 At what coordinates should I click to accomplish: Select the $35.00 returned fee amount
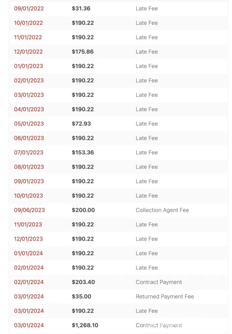pyautogui.click(x=81, y=297)
